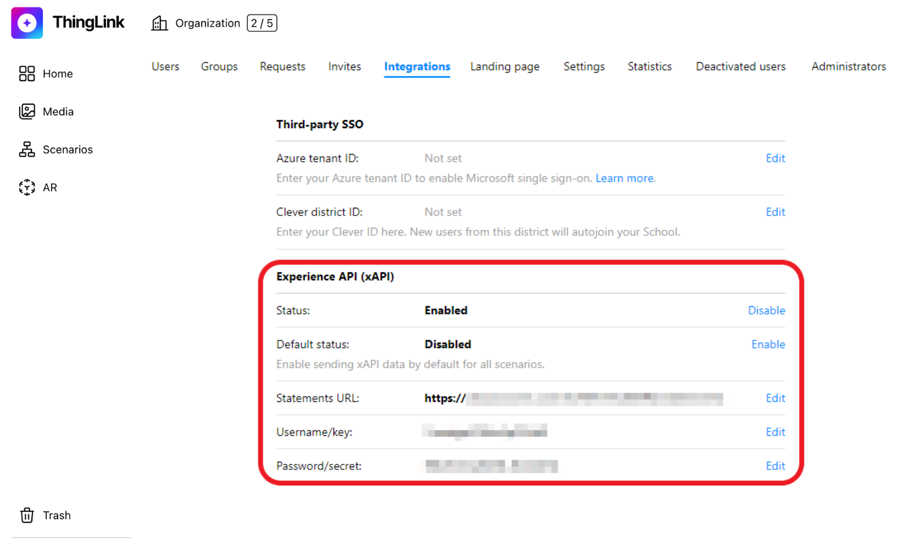Edit the Clever district ID
This screenshot has width=898, height=542.
775,212
